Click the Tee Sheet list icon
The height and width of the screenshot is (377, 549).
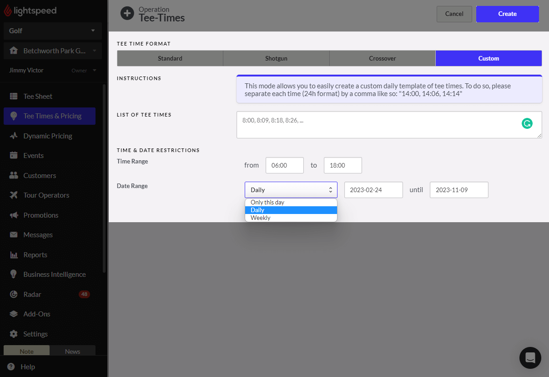click(14, 96)
